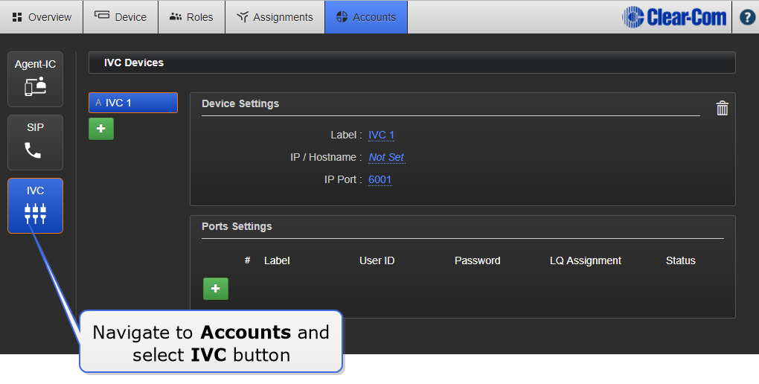Image resolution: width=759 pixels, height=384 pixels.
Task: Add new IVC device with green plus
Action: tap(101, 129)
